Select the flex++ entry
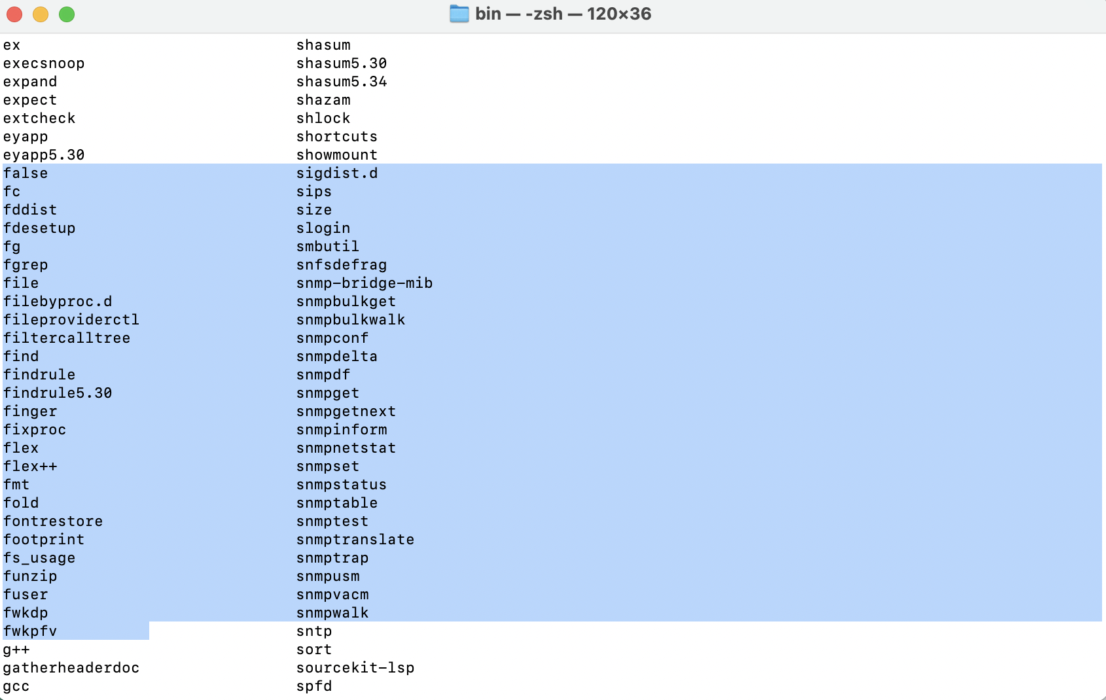Image resolution: width=1106 pixels, height=700 pixels. point(30,466)
